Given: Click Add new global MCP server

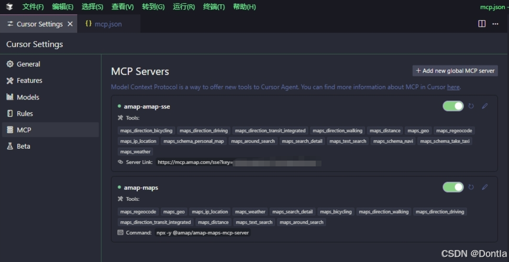Looking at the screenshot, I should pos(455,71).
